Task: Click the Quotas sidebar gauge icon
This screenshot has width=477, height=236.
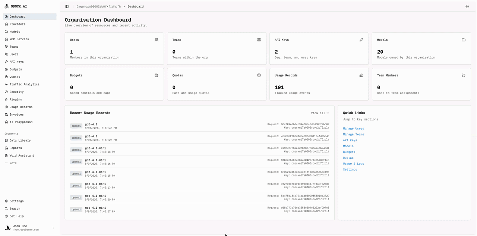Action: tap(6, 77)
